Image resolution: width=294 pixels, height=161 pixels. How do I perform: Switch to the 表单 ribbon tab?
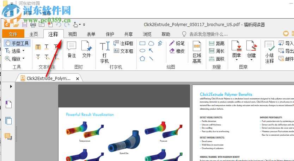91,34
